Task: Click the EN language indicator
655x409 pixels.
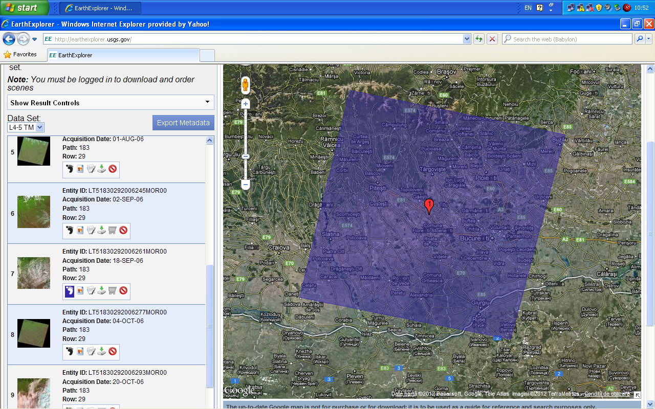Action: coord(528,8)
